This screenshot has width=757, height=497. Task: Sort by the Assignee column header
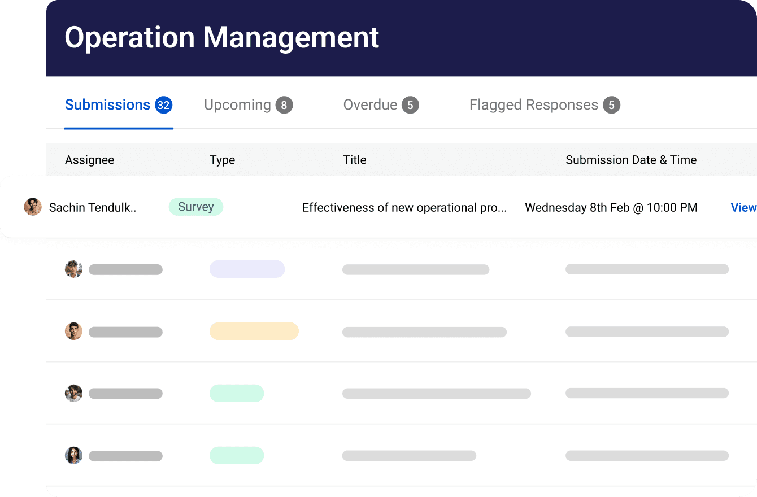[89, 160]
